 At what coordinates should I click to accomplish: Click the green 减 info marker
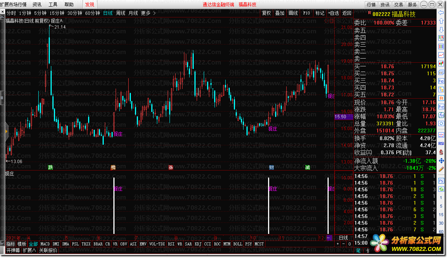pyautogui.click(x=308, y=168)
